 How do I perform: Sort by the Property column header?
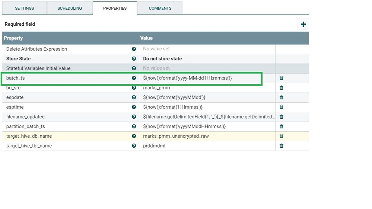(x=13, y=38)
